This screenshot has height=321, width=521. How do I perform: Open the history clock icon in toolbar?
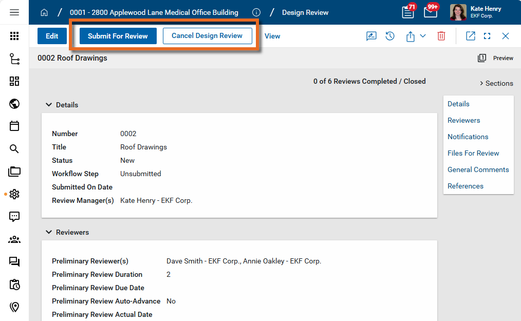[390, 36]
